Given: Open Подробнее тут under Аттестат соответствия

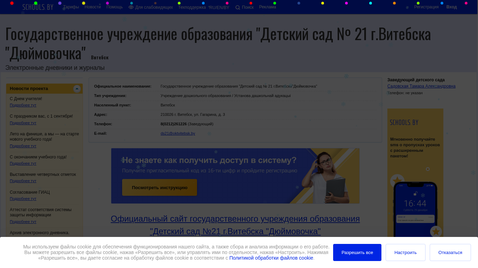Looking at the screenshot, I should [x=23, y=222].
